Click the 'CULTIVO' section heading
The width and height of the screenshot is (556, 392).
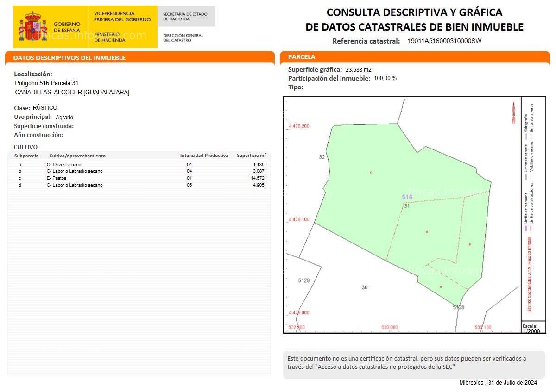click(25, 147)
